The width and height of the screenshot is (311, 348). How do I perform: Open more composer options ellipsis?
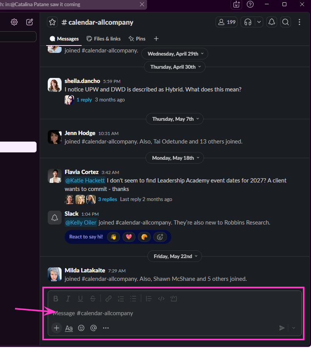click(x=106, y=328)
